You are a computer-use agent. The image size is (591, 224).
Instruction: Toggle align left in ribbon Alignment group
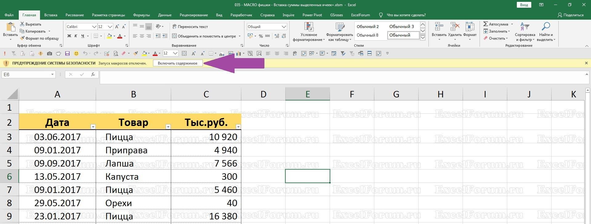[x=135, y=36]
